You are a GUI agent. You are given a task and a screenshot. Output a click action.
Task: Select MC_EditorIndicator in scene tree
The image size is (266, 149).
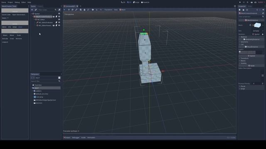pyautogui.click(x=45, y=22)
